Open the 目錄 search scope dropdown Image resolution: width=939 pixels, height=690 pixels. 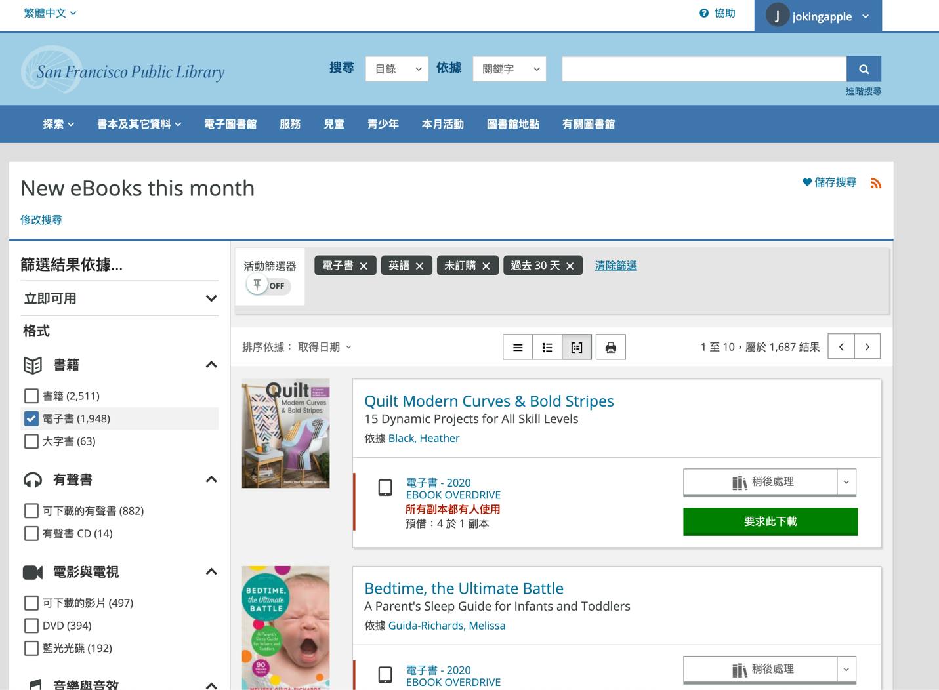396,69
